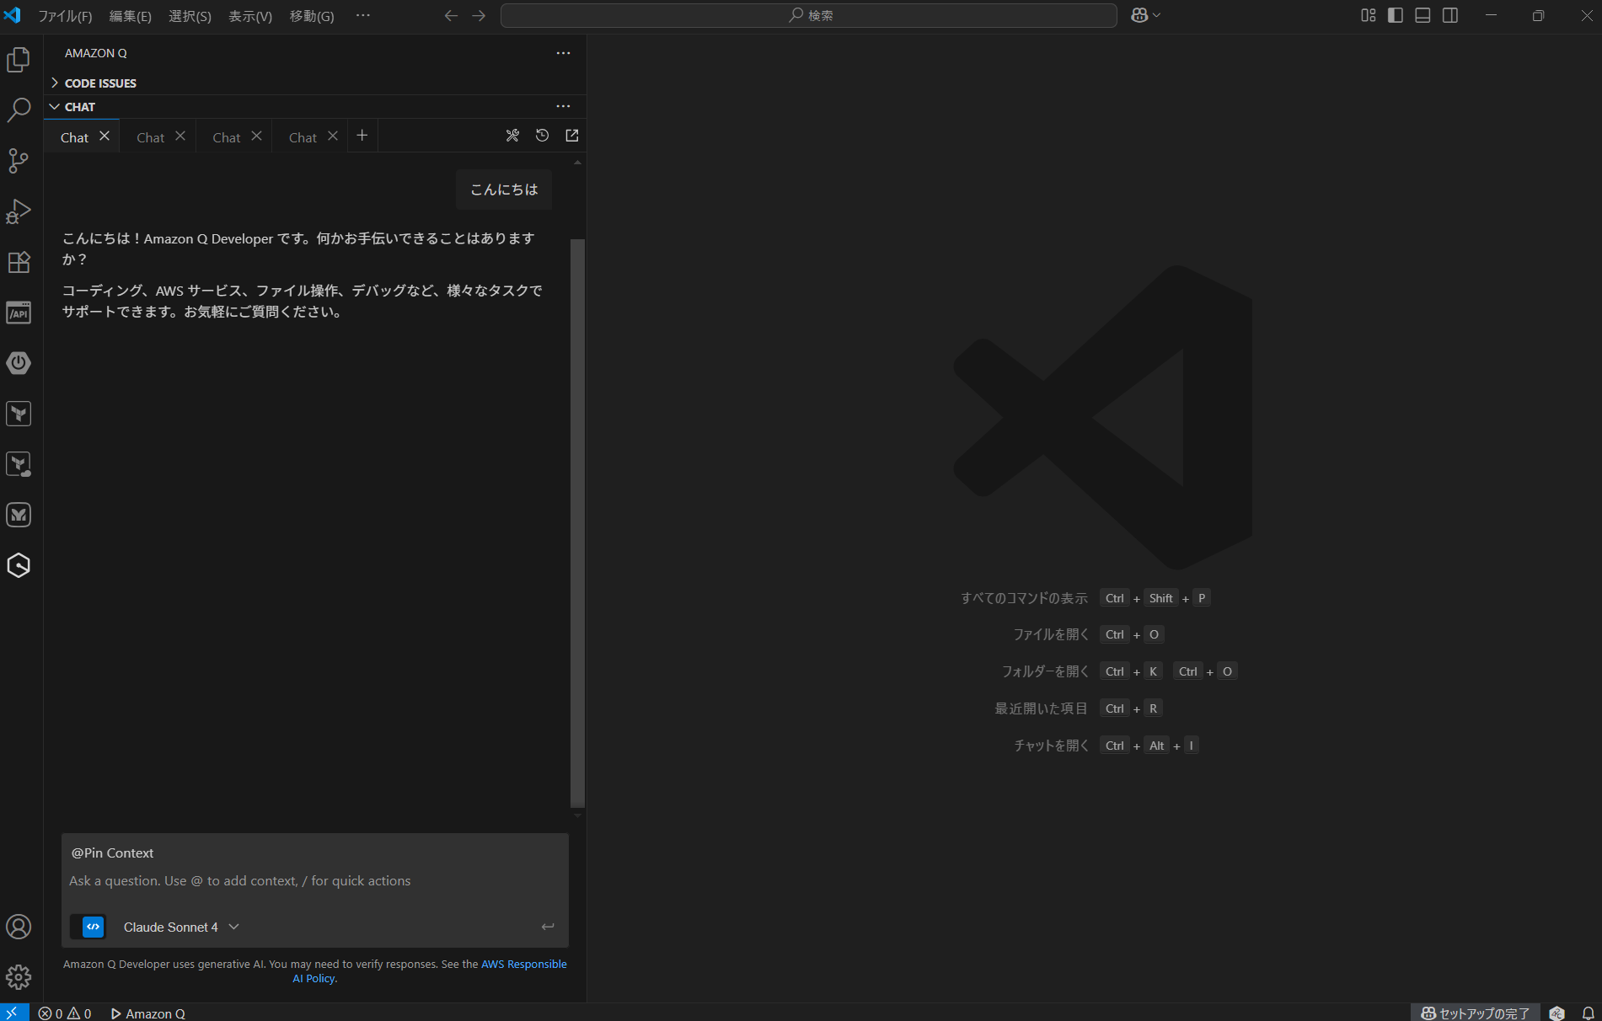Open the Manage gear icon
The height and width of the screenshot is (1021, 1602).
tap(19, 977)
